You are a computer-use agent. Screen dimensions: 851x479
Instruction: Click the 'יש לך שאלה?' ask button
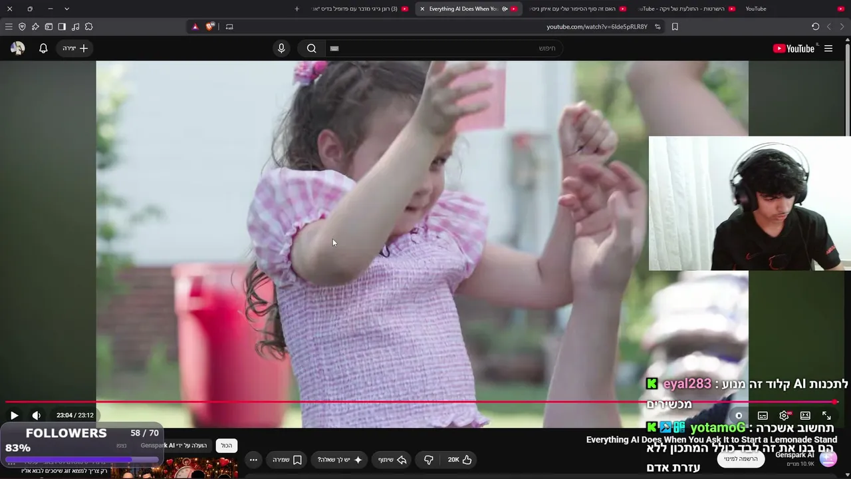340,460
